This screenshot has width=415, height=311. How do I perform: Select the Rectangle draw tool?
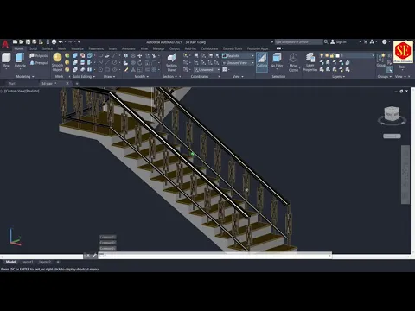coord(107,70)
